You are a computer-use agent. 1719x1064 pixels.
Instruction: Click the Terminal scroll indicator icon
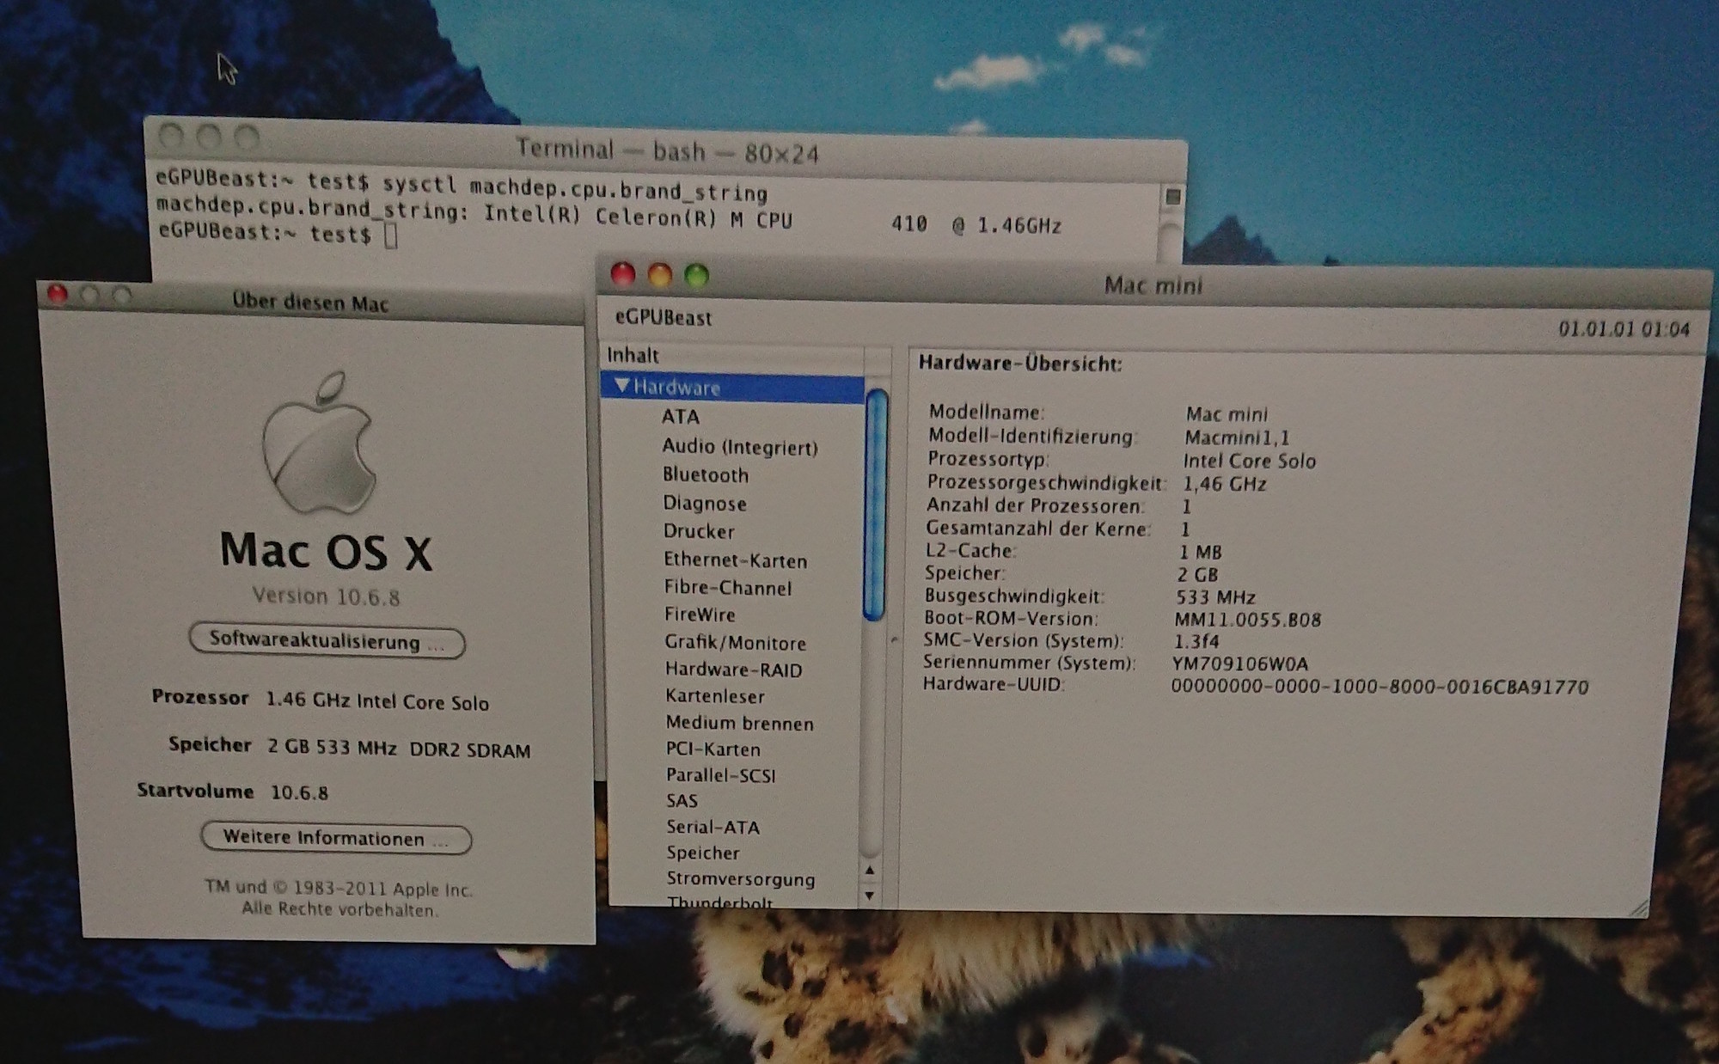1172,198
